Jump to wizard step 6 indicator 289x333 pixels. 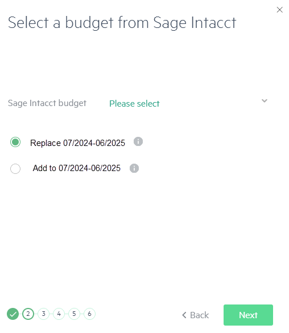tap(89, 314)
